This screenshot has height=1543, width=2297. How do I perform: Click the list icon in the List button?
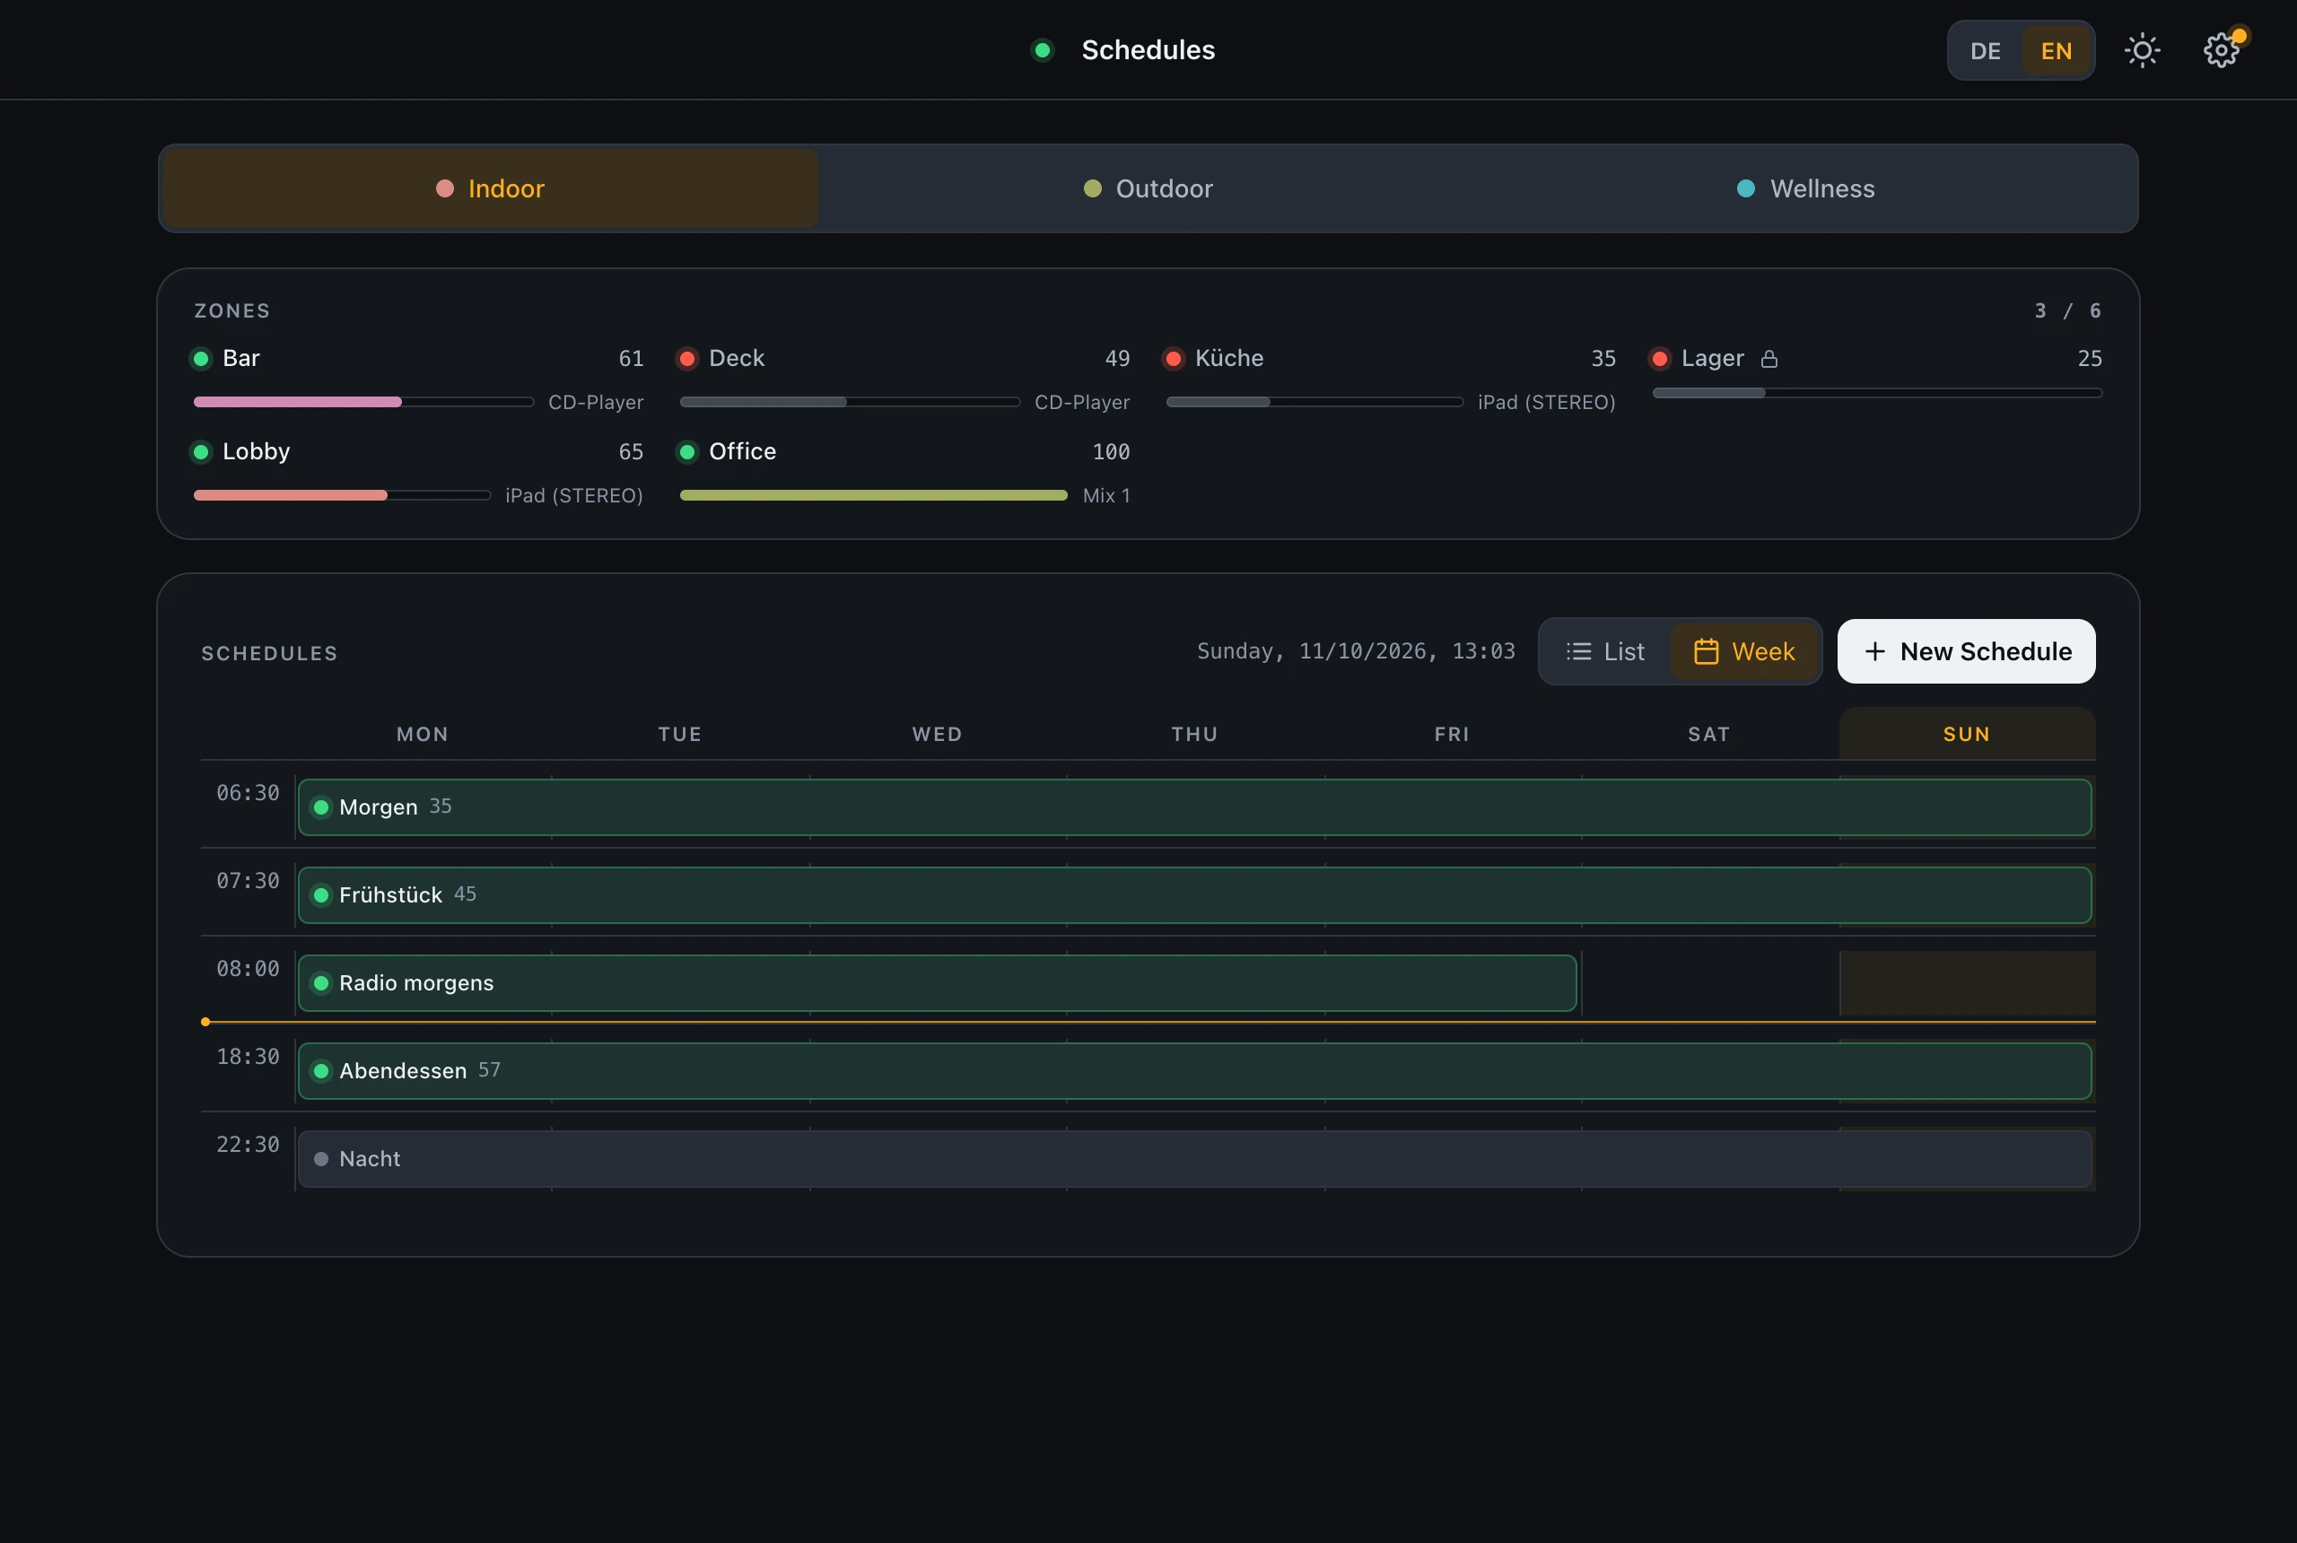(1578, 651)
